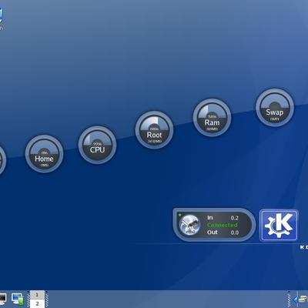Open the Root partition gauge widget
The width and height of the screenshot is (308, 308).
pyautogui.click(x=154, y=130)
